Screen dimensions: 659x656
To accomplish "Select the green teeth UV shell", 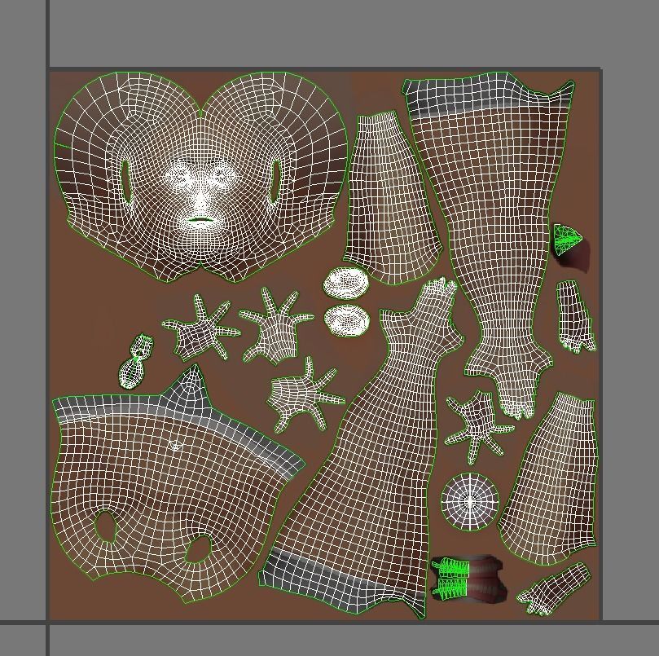I will pyautogui.click(x=452, y=577).
